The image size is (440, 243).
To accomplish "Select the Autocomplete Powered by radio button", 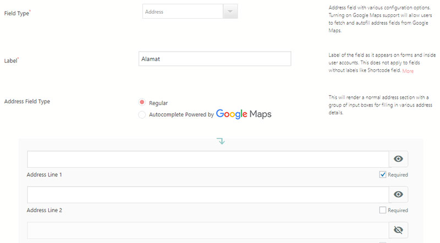I will click(142, 114).
